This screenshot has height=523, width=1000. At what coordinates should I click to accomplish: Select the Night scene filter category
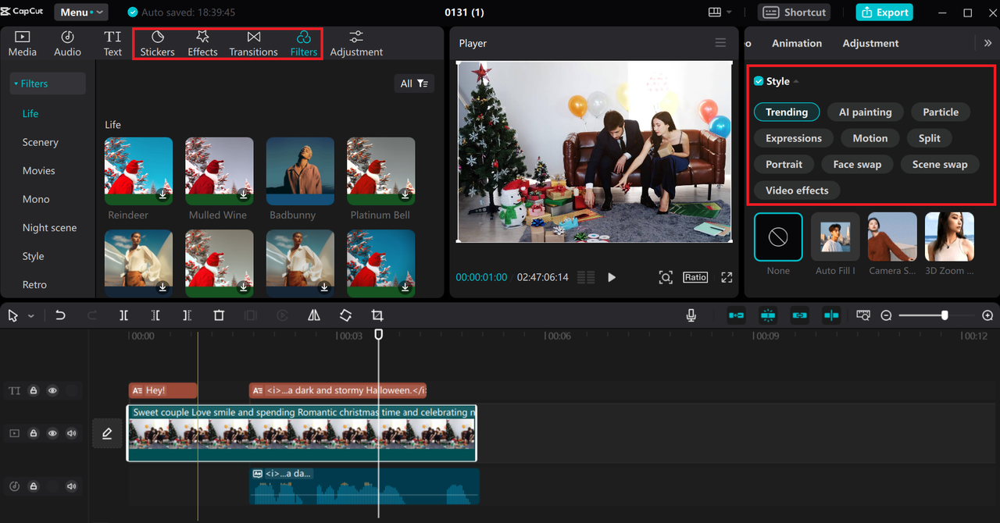[x=49, y=228]
